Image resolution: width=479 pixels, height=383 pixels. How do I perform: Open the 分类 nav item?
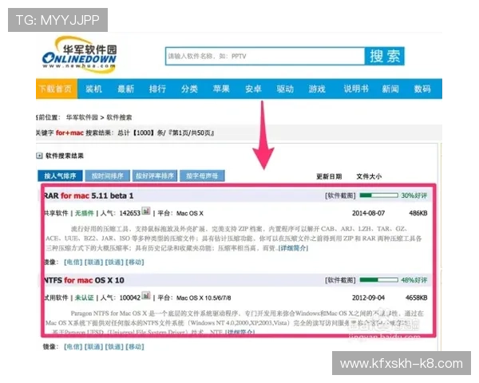[189, 89]
